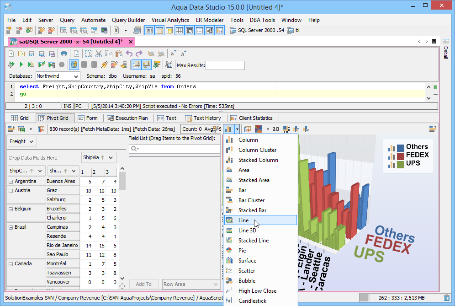The height and width of the screenshot is (306, 455).
Task: Collapse the Argentina row group
Action: [11, 182]
